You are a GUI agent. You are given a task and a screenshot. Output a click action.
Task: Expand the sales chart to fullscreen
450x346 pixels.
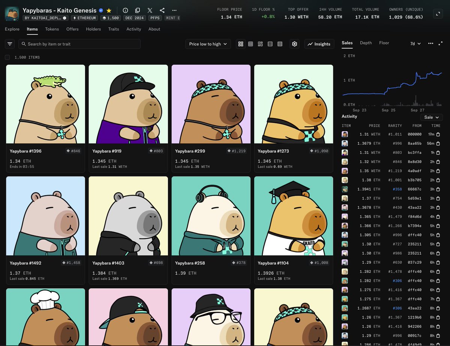(x=441, y=43)
